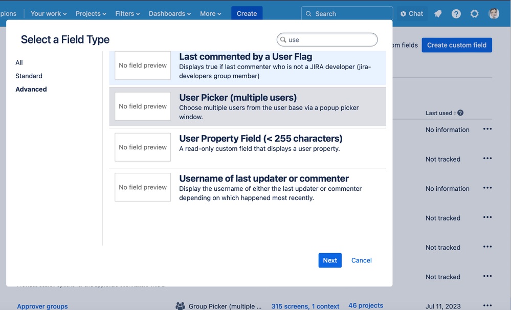Click the User Picker field preview thumbnail
This screenshot has height=310, width=511.
tap(143, 106)
